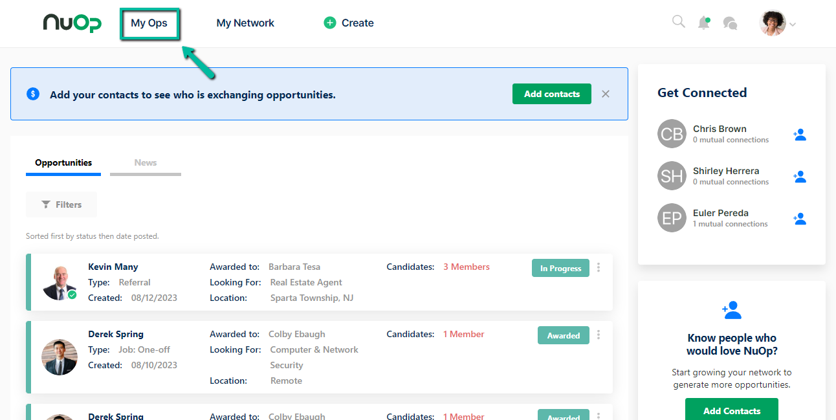Click the In Progress status badge
The height and width of the screenshot is (420, 836).
point(560,268)
